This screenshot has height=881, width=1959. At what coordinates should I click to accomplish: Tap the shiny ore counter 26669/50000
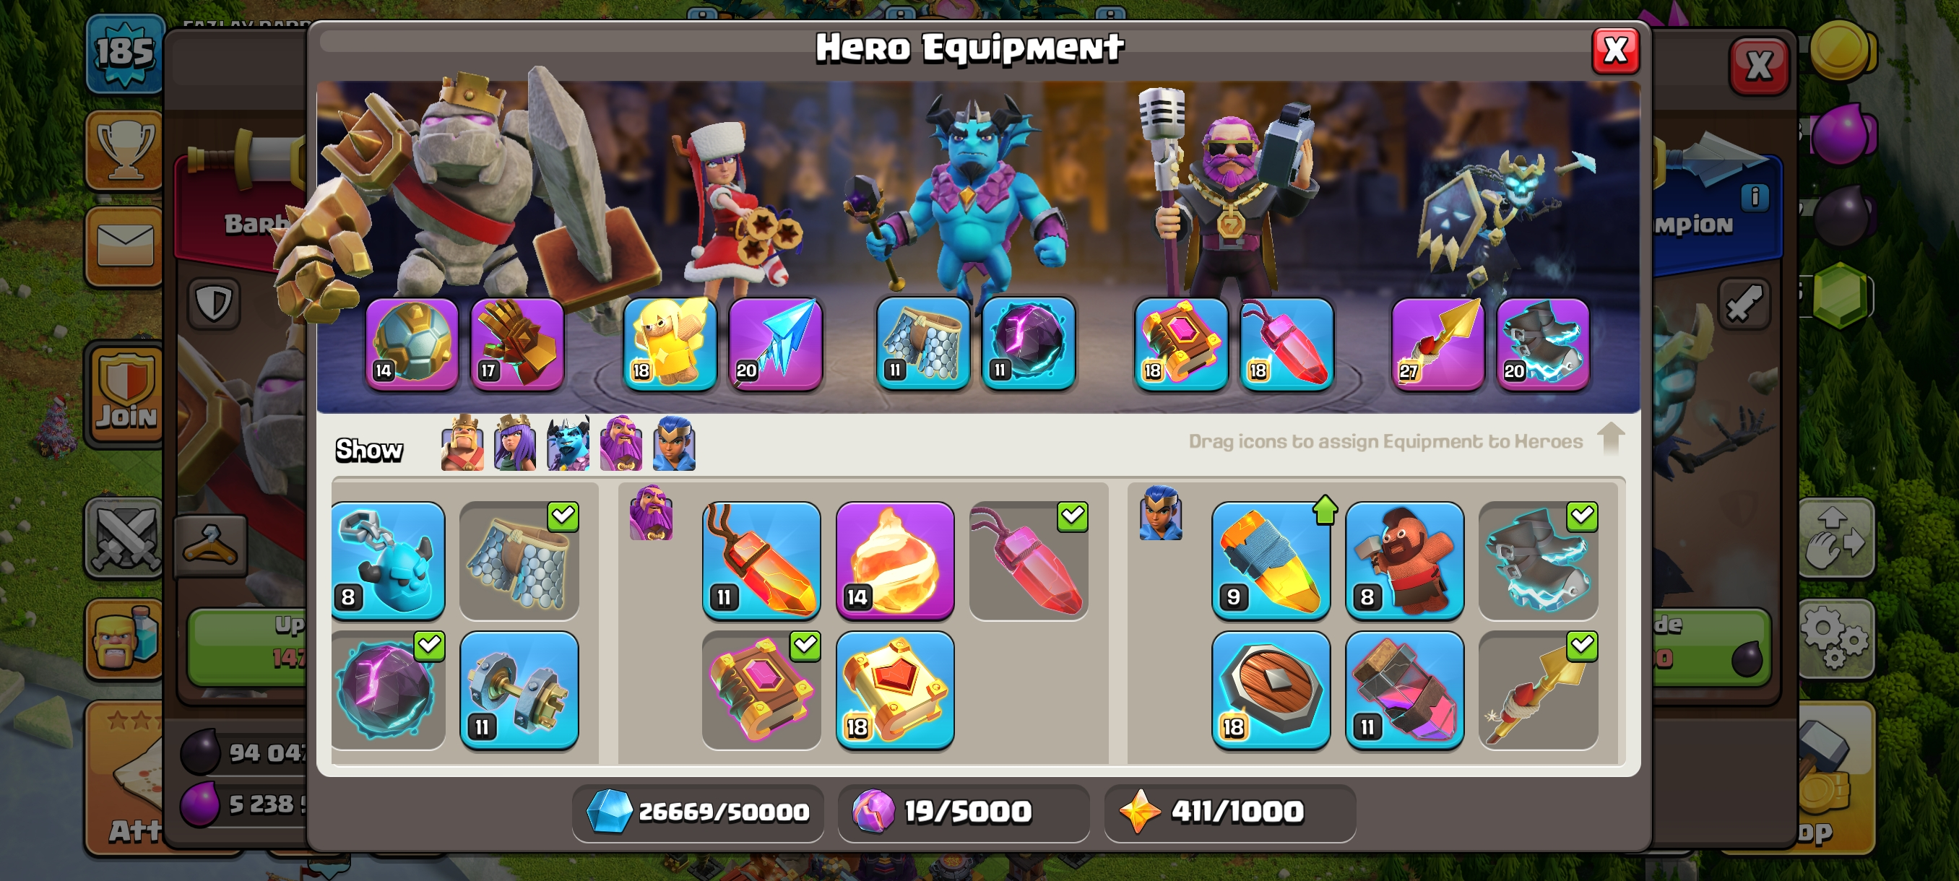697,812
